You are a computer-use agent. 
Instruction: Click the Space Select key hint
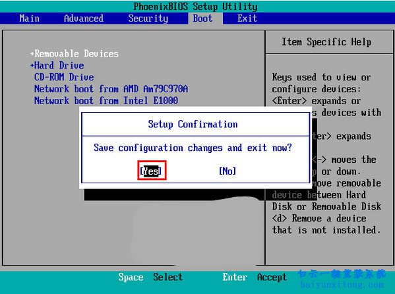pos(150,277)
